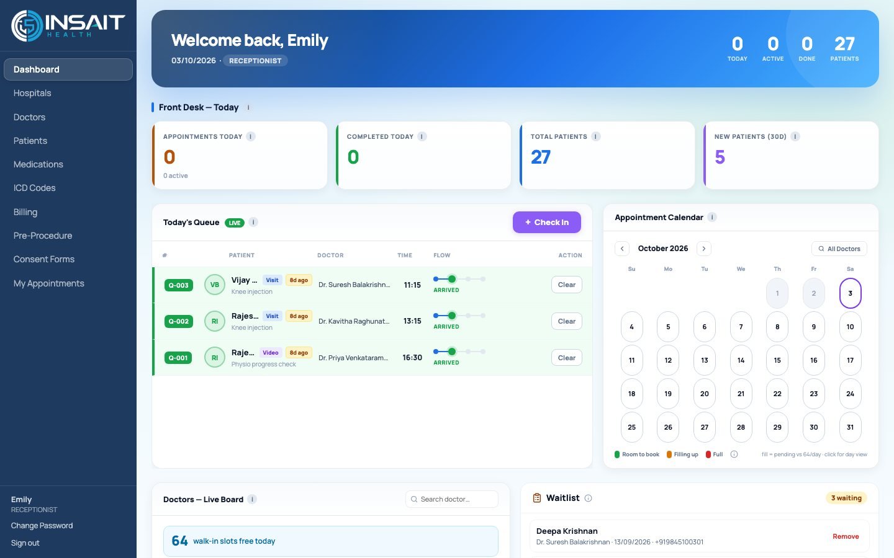
Task: Open Hospitals in the sidebar
Action: 68,93
